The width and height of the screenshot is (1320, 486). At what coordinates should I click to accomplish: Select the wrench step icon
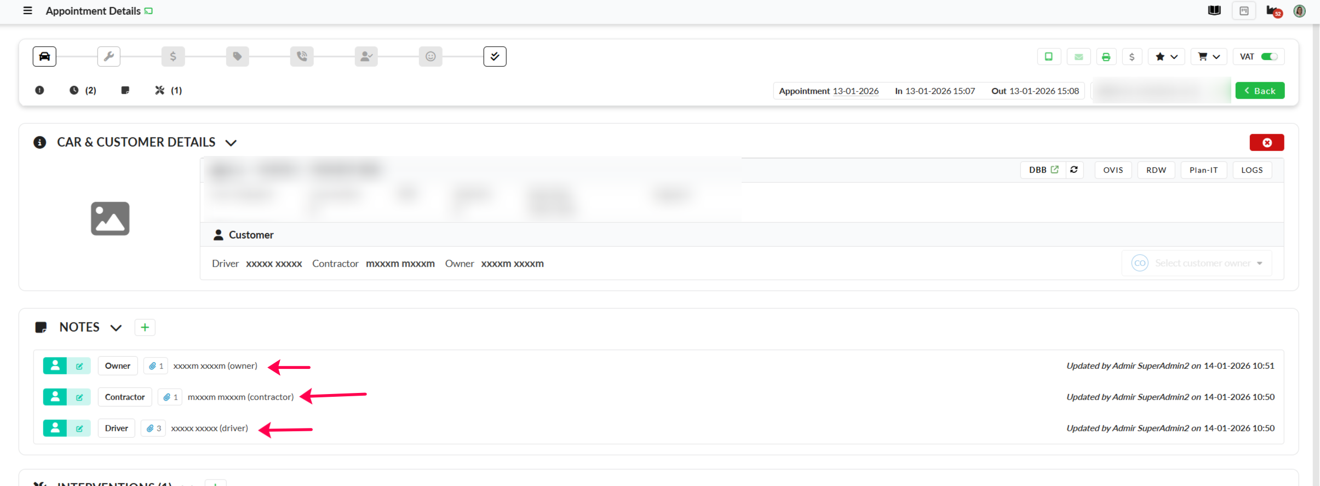(108, 56)
